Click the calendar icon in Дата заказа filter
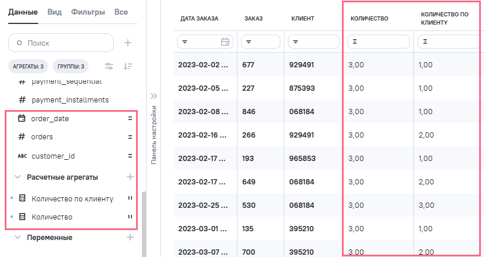Screen dimensions: 485x257 click(x=225, y=42)
